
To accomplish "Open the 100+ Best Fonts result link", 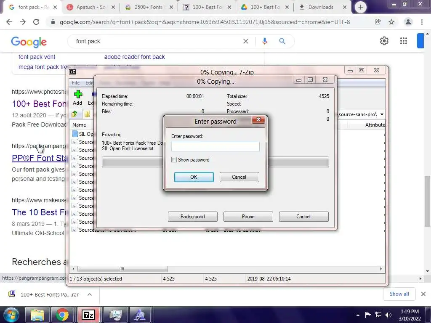I will click(x=39, y=104).
